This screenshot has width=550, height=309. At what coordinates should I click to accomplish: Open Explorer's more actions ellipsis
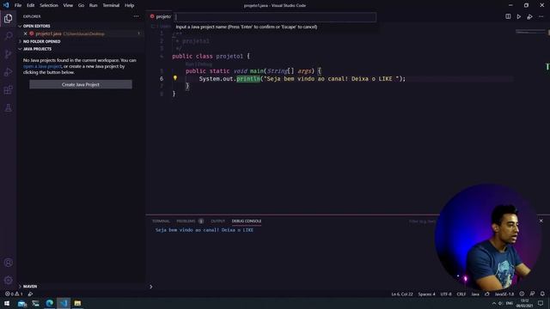point(136,16)
